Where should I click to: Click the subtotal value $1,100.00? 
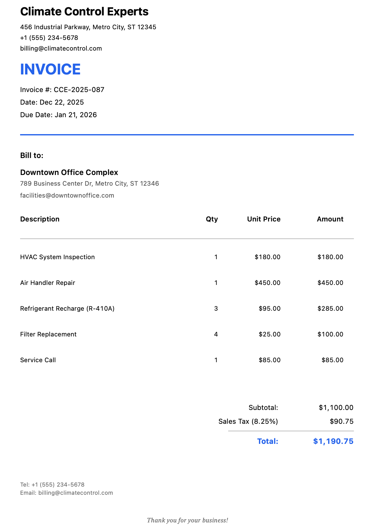coord(336,408)
